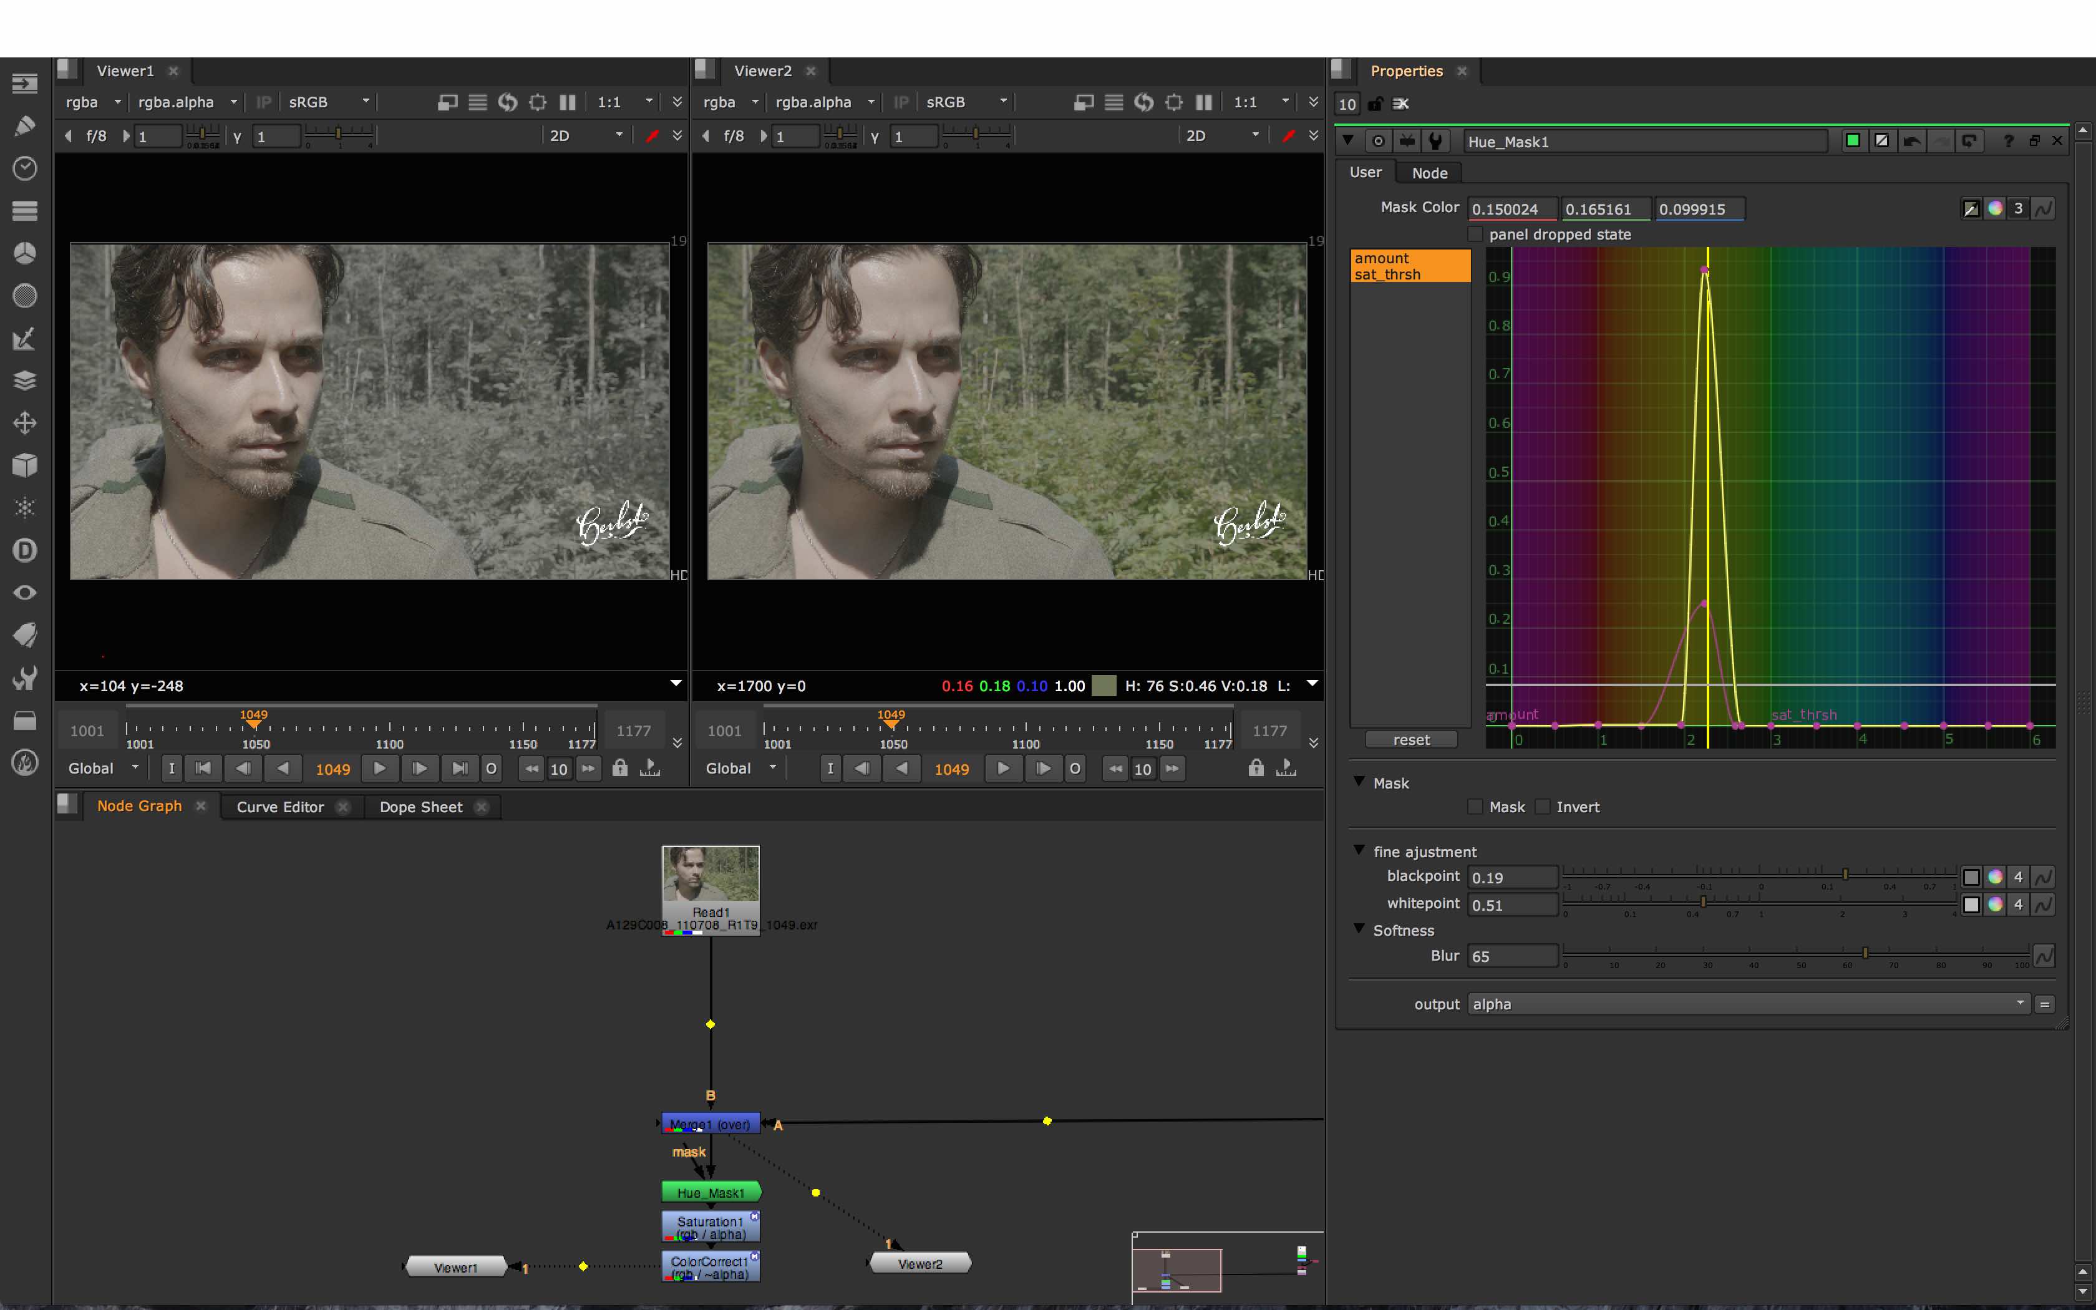The image size is (2096, 1310).
Task: Click the Viewer1 pause icon
Action: (x=567, y=102)
